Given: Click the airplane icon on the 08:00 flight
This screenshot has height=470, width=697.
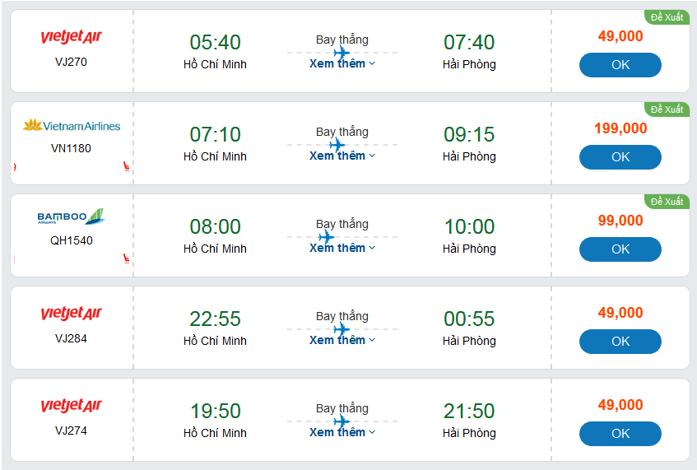Looking at the screenshot, I should 327,237.
